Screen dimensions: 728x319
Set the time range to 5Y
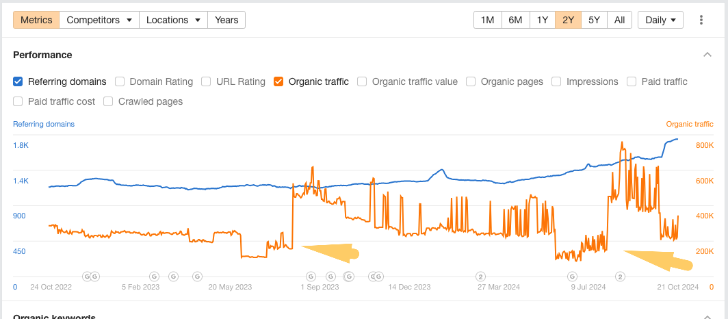594,20
